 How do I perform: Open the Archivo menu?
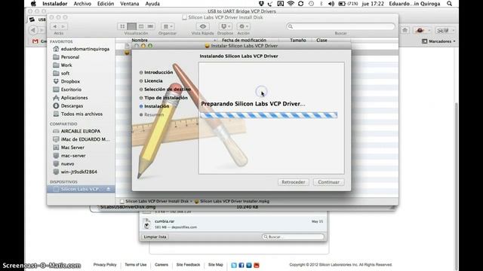(82, 4)
